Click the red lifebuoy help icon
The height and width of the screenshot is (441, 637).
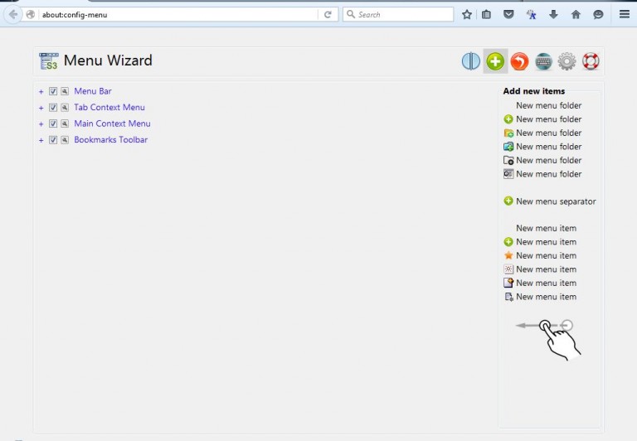[591, 61]
